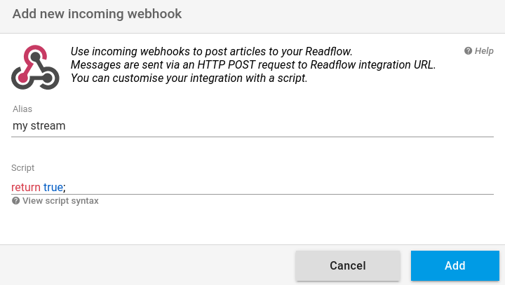
Task: Click the Add new incoming webhook title
Action: point(97,14)
